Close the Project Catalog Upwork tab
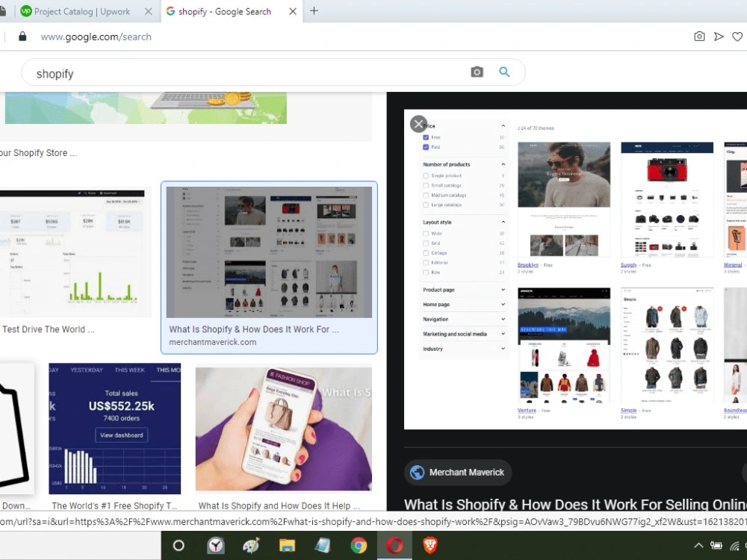 [x=149, y=11]
